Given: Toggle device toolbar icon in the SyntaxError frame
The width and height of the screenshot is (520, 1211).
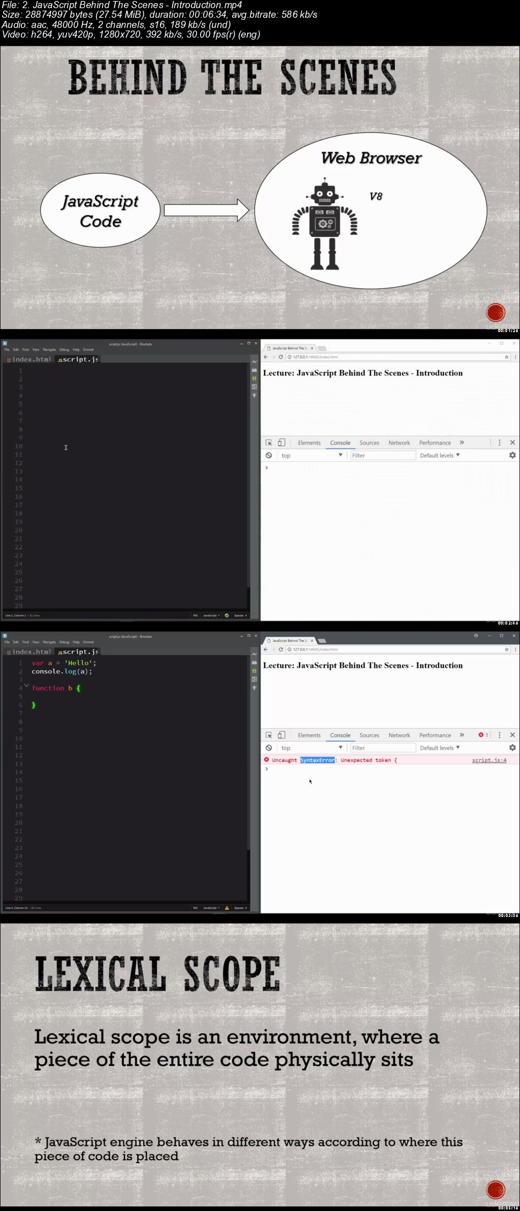Looking at the screenshot, I should pyautogui.click(x=281, y=735).
